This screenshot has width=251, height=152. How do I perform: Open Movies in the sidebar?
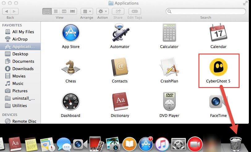coord(20,76)
